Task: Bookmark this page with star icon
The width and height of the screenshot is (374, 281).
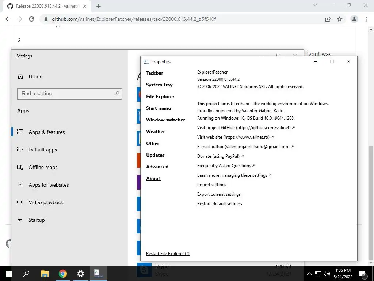Action: (x=340, y=19)
